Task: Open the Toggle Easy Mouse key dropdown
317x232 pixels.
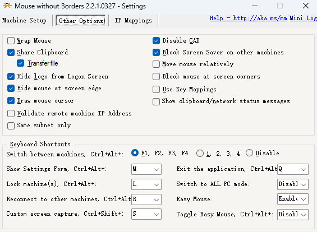Action: pyautogui.click(x=293, y=214)
